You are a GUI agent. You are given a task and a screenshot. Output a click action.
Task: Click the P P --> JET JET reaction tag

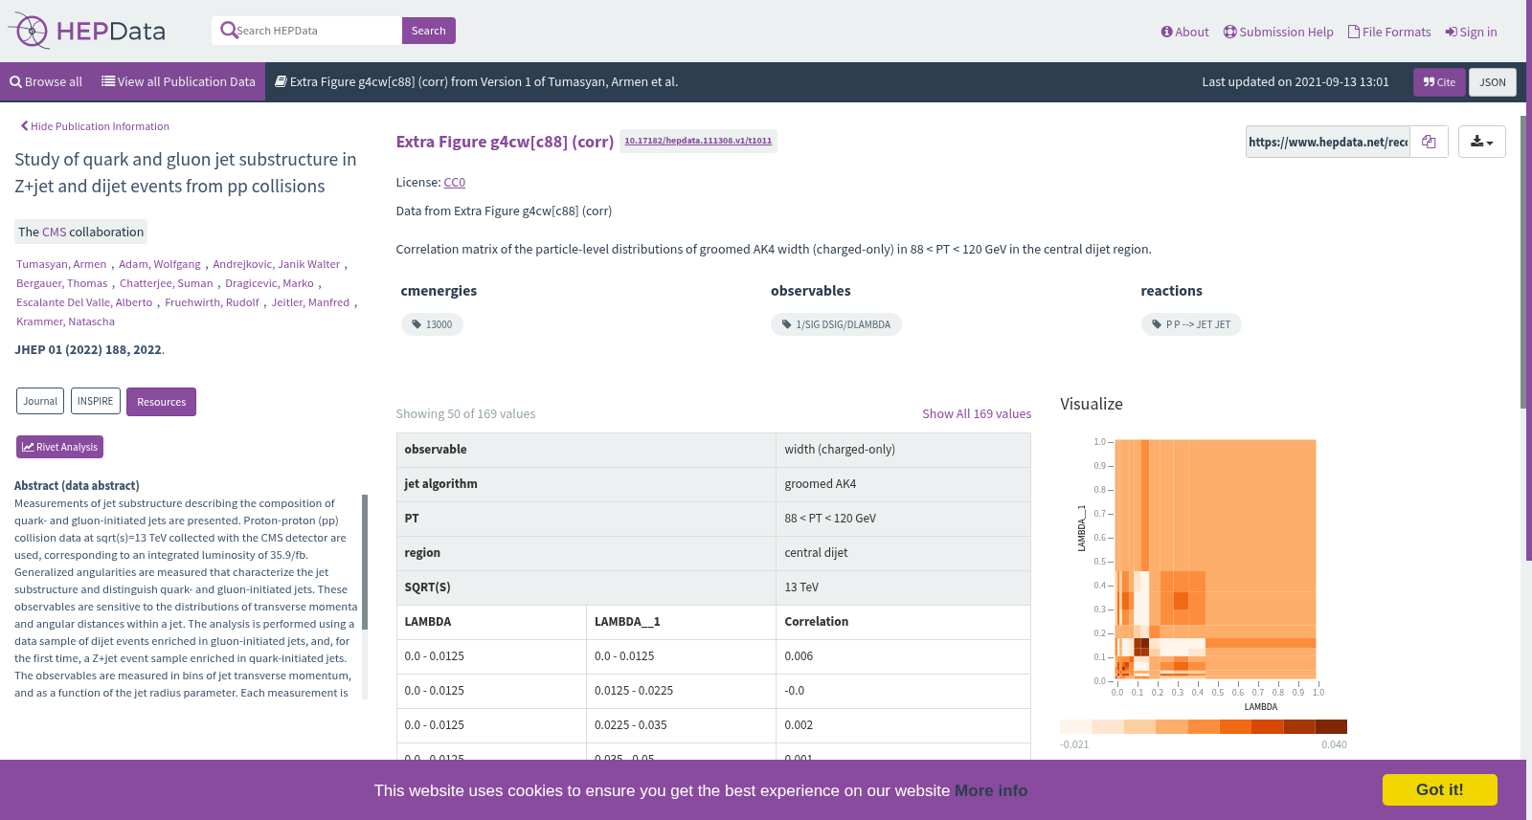(1191, 324)
